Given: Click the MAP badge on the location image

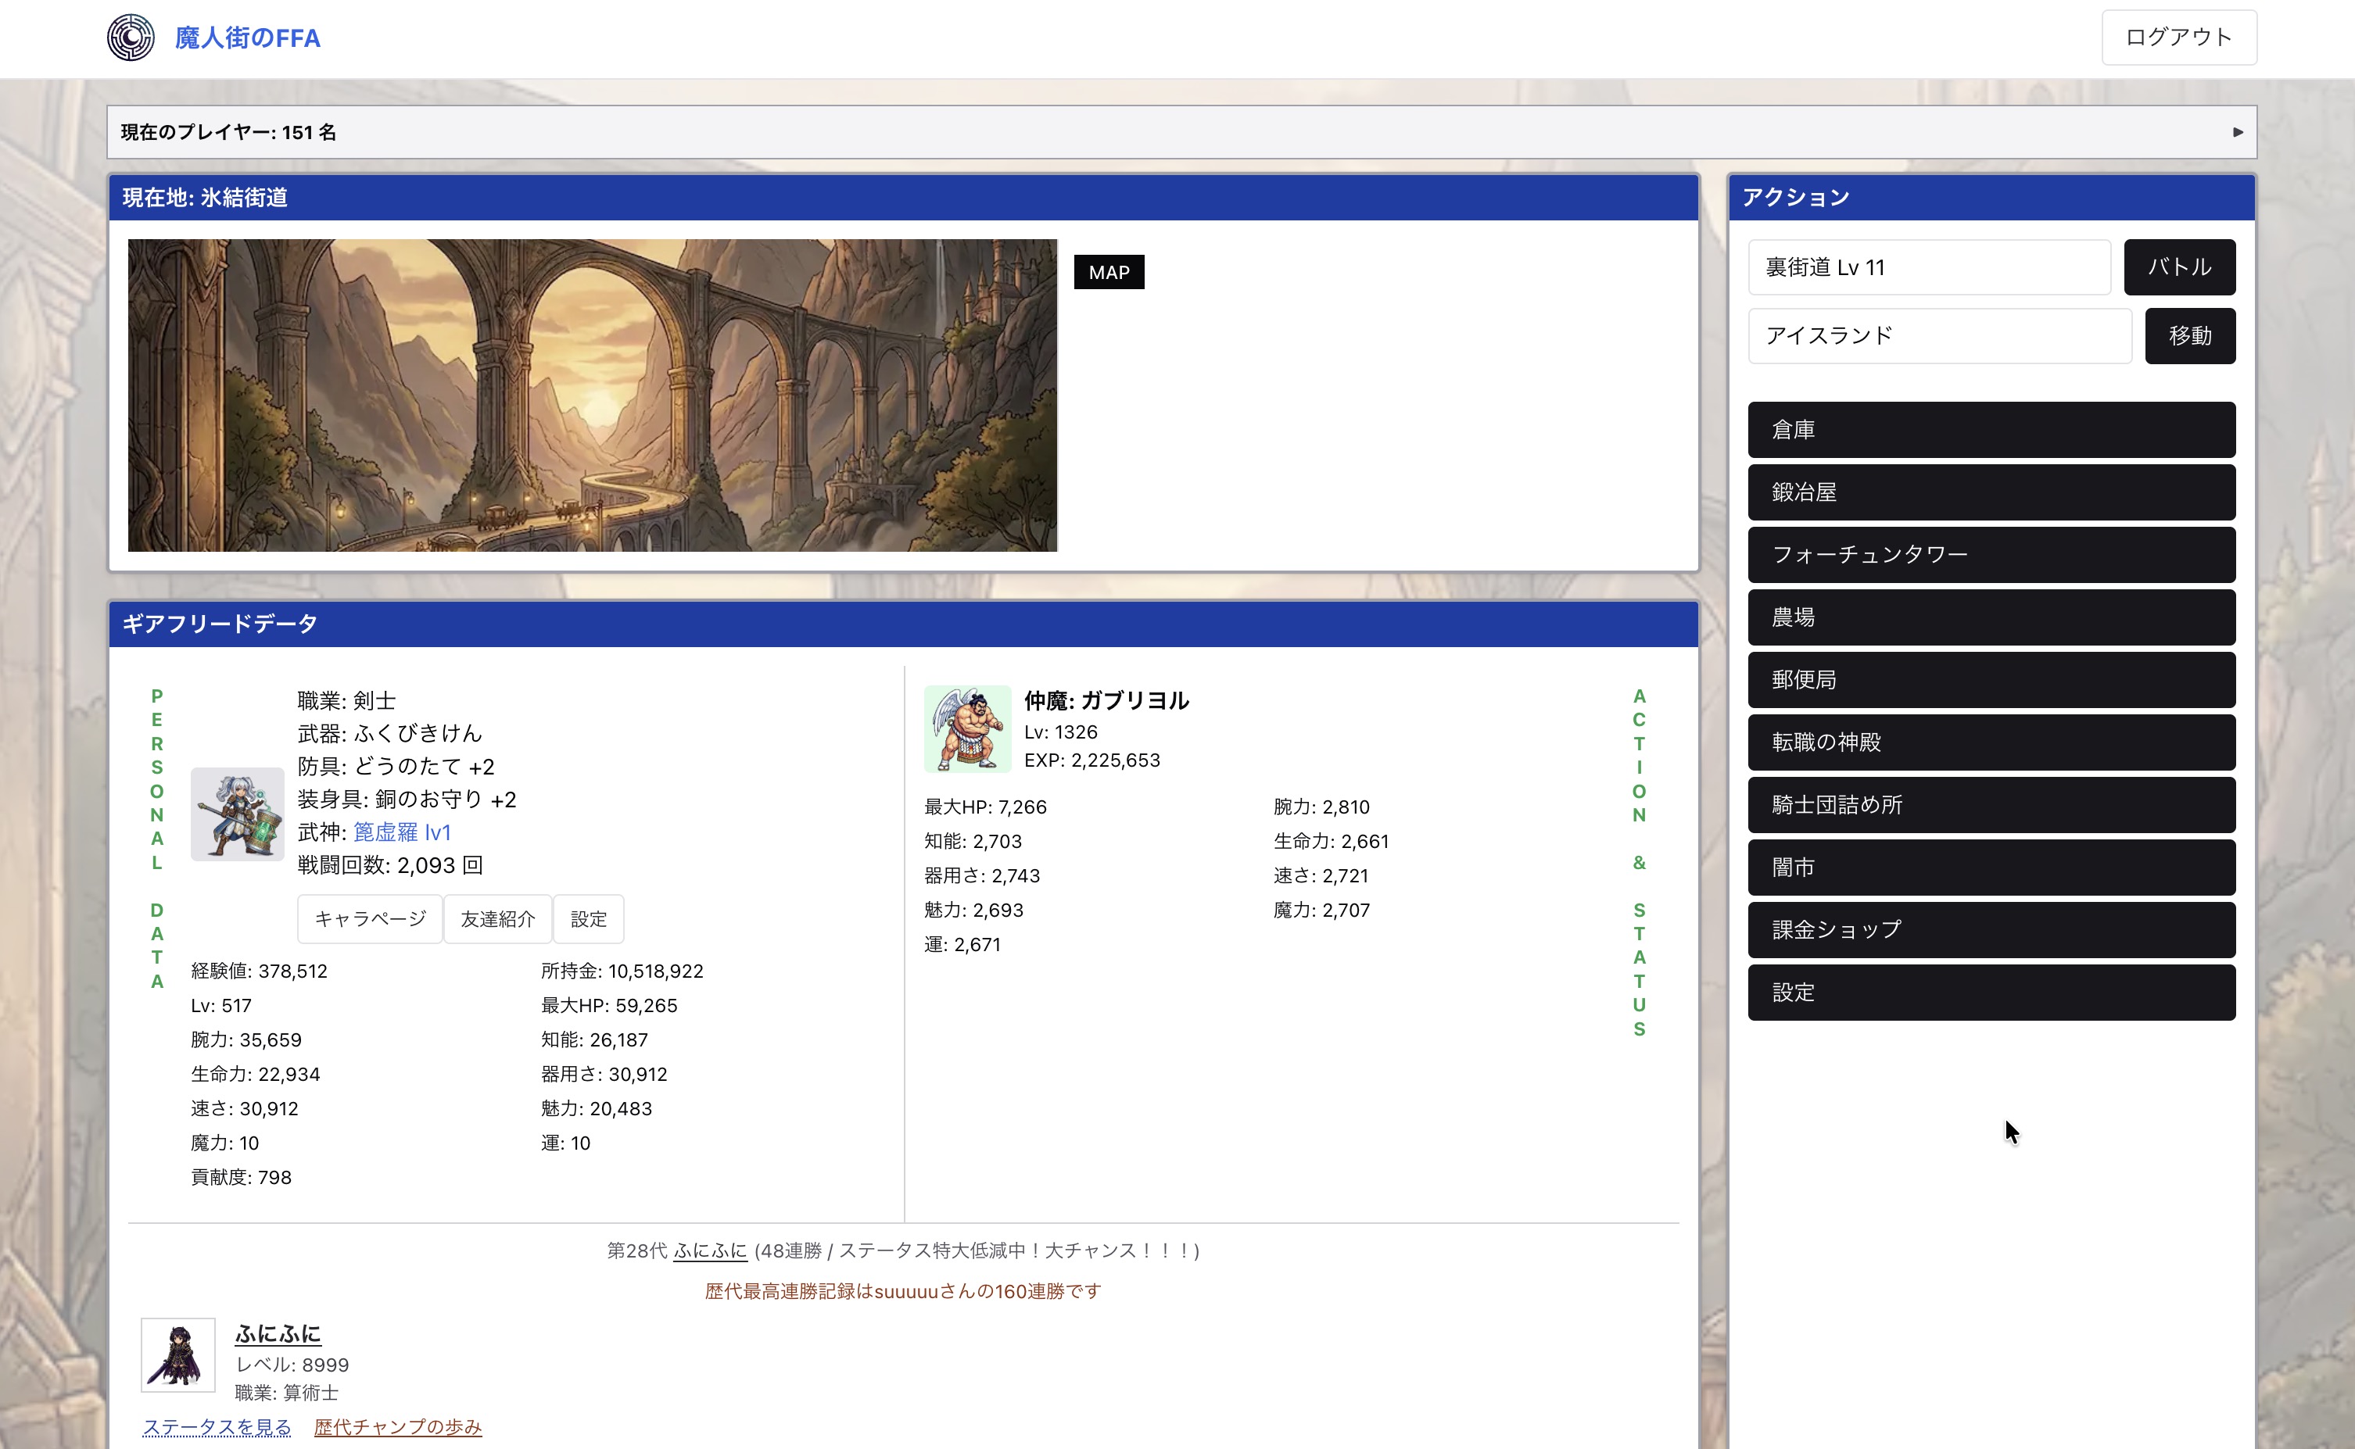Looking at the screenshot, I should (1108, 271).
